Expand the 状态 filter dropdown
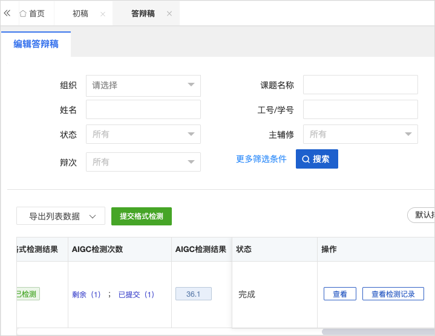Image resolution: width=435 pixels, height=336 pixels. tap(143, 134)
